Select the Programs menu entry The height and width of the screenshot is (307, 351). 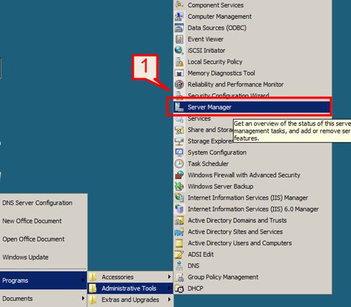(x=43, y=280)
